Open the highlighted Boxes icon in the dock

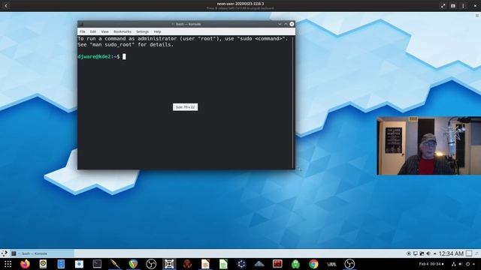pyautogui.click(x=169, y=264)
